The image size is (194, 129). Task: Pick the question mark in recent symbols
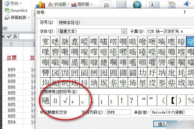pos(133,100)
